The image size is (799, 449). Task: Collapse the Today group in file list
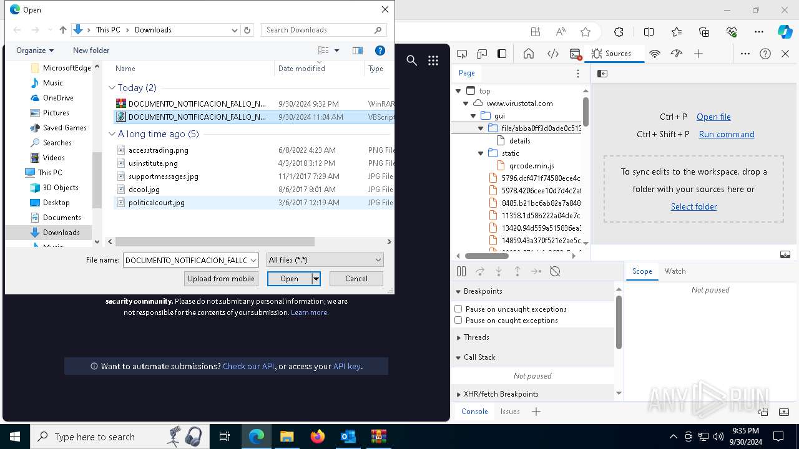point(112,88)
